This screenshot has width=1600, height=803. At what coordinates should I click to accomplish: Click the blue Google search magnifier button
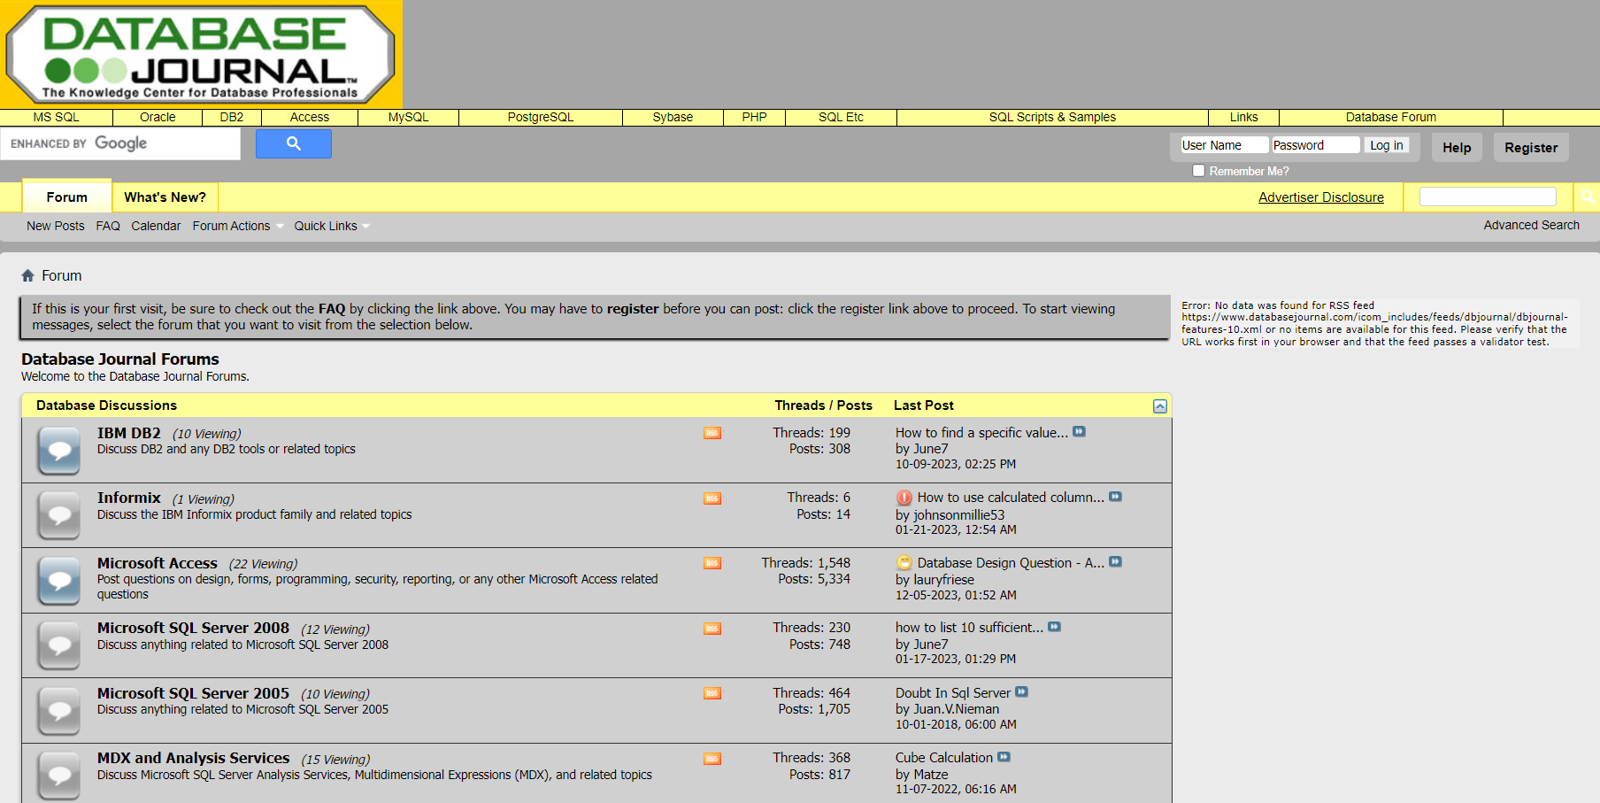pyautogui.click(x=293, y=143)
